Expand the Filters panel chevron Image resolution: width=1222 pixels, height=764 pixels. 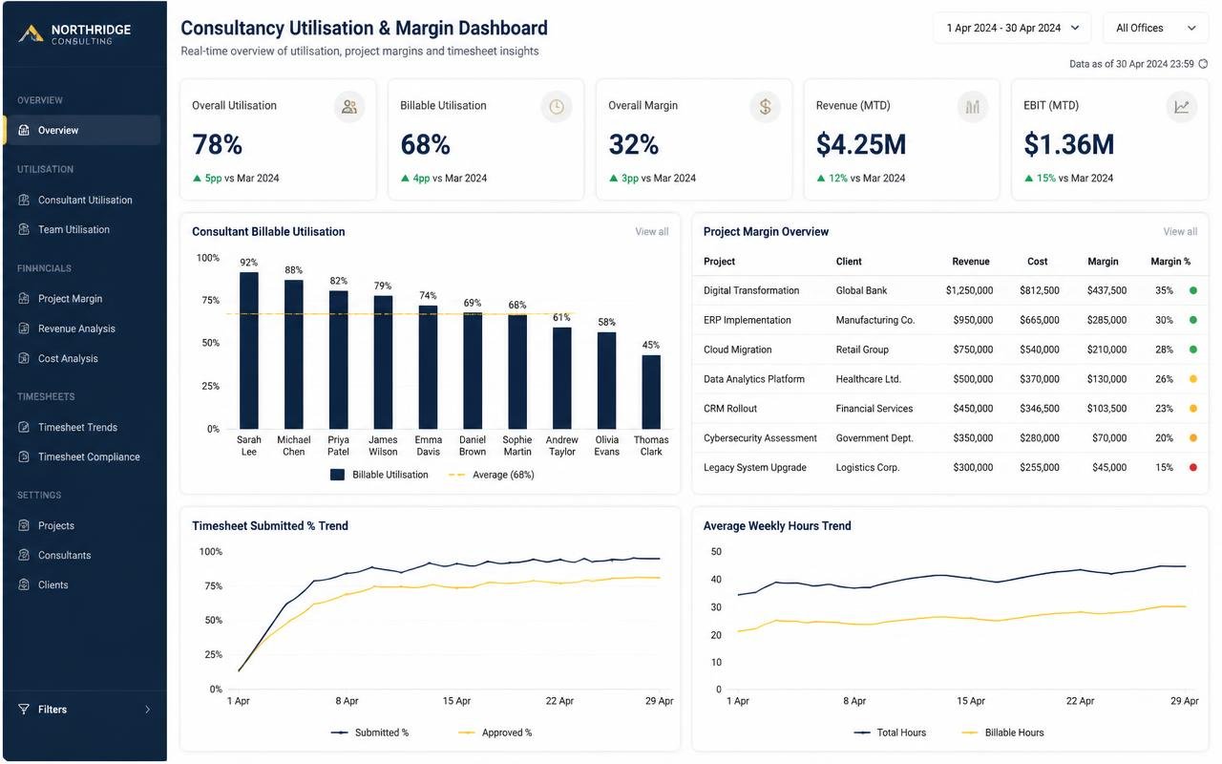point(147,710)
